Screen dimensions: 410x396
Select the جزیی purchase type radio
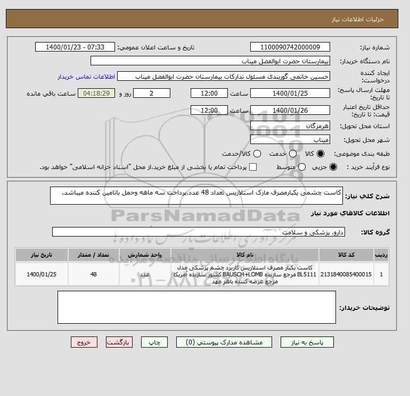click(x=333, y=167)
